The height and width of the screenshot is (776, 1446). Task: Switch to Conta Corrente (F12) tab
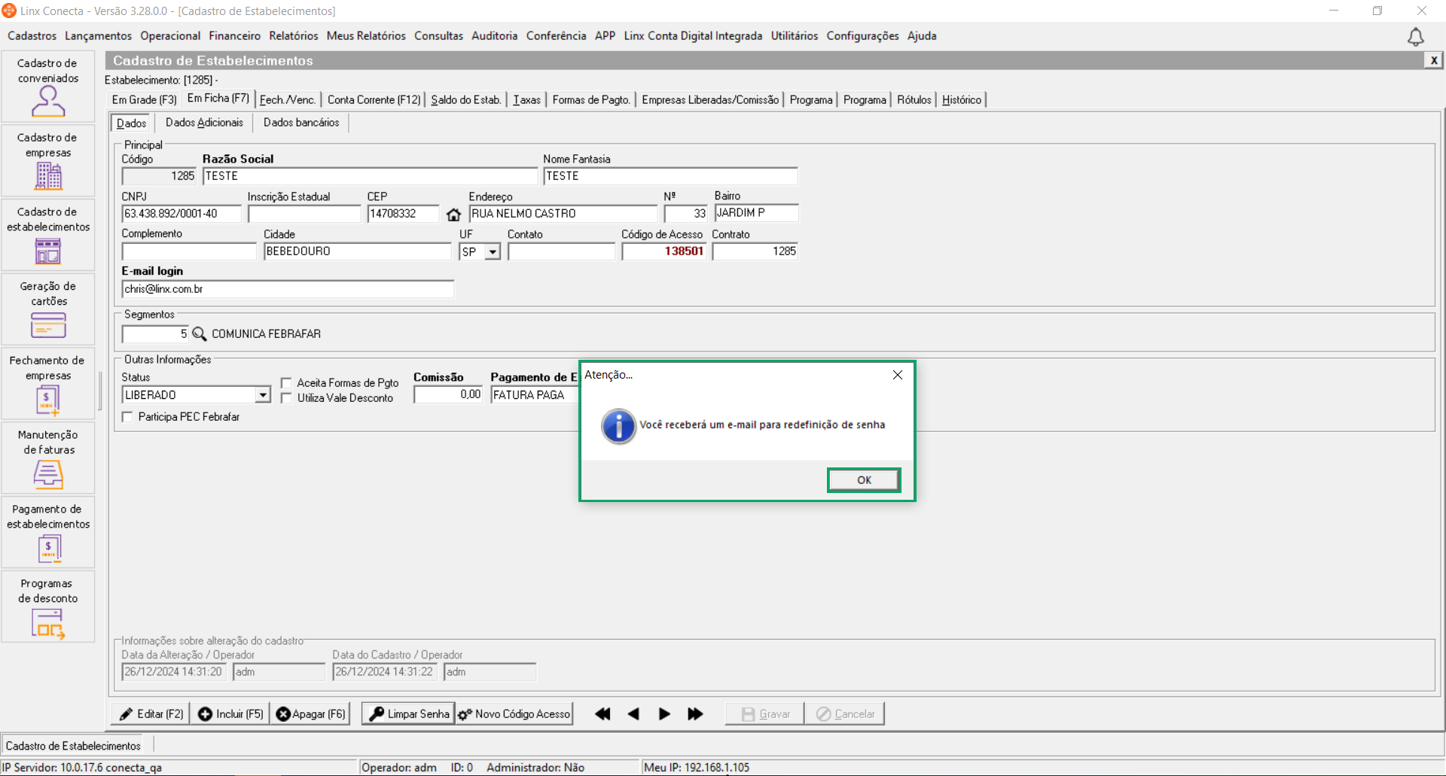374,100
